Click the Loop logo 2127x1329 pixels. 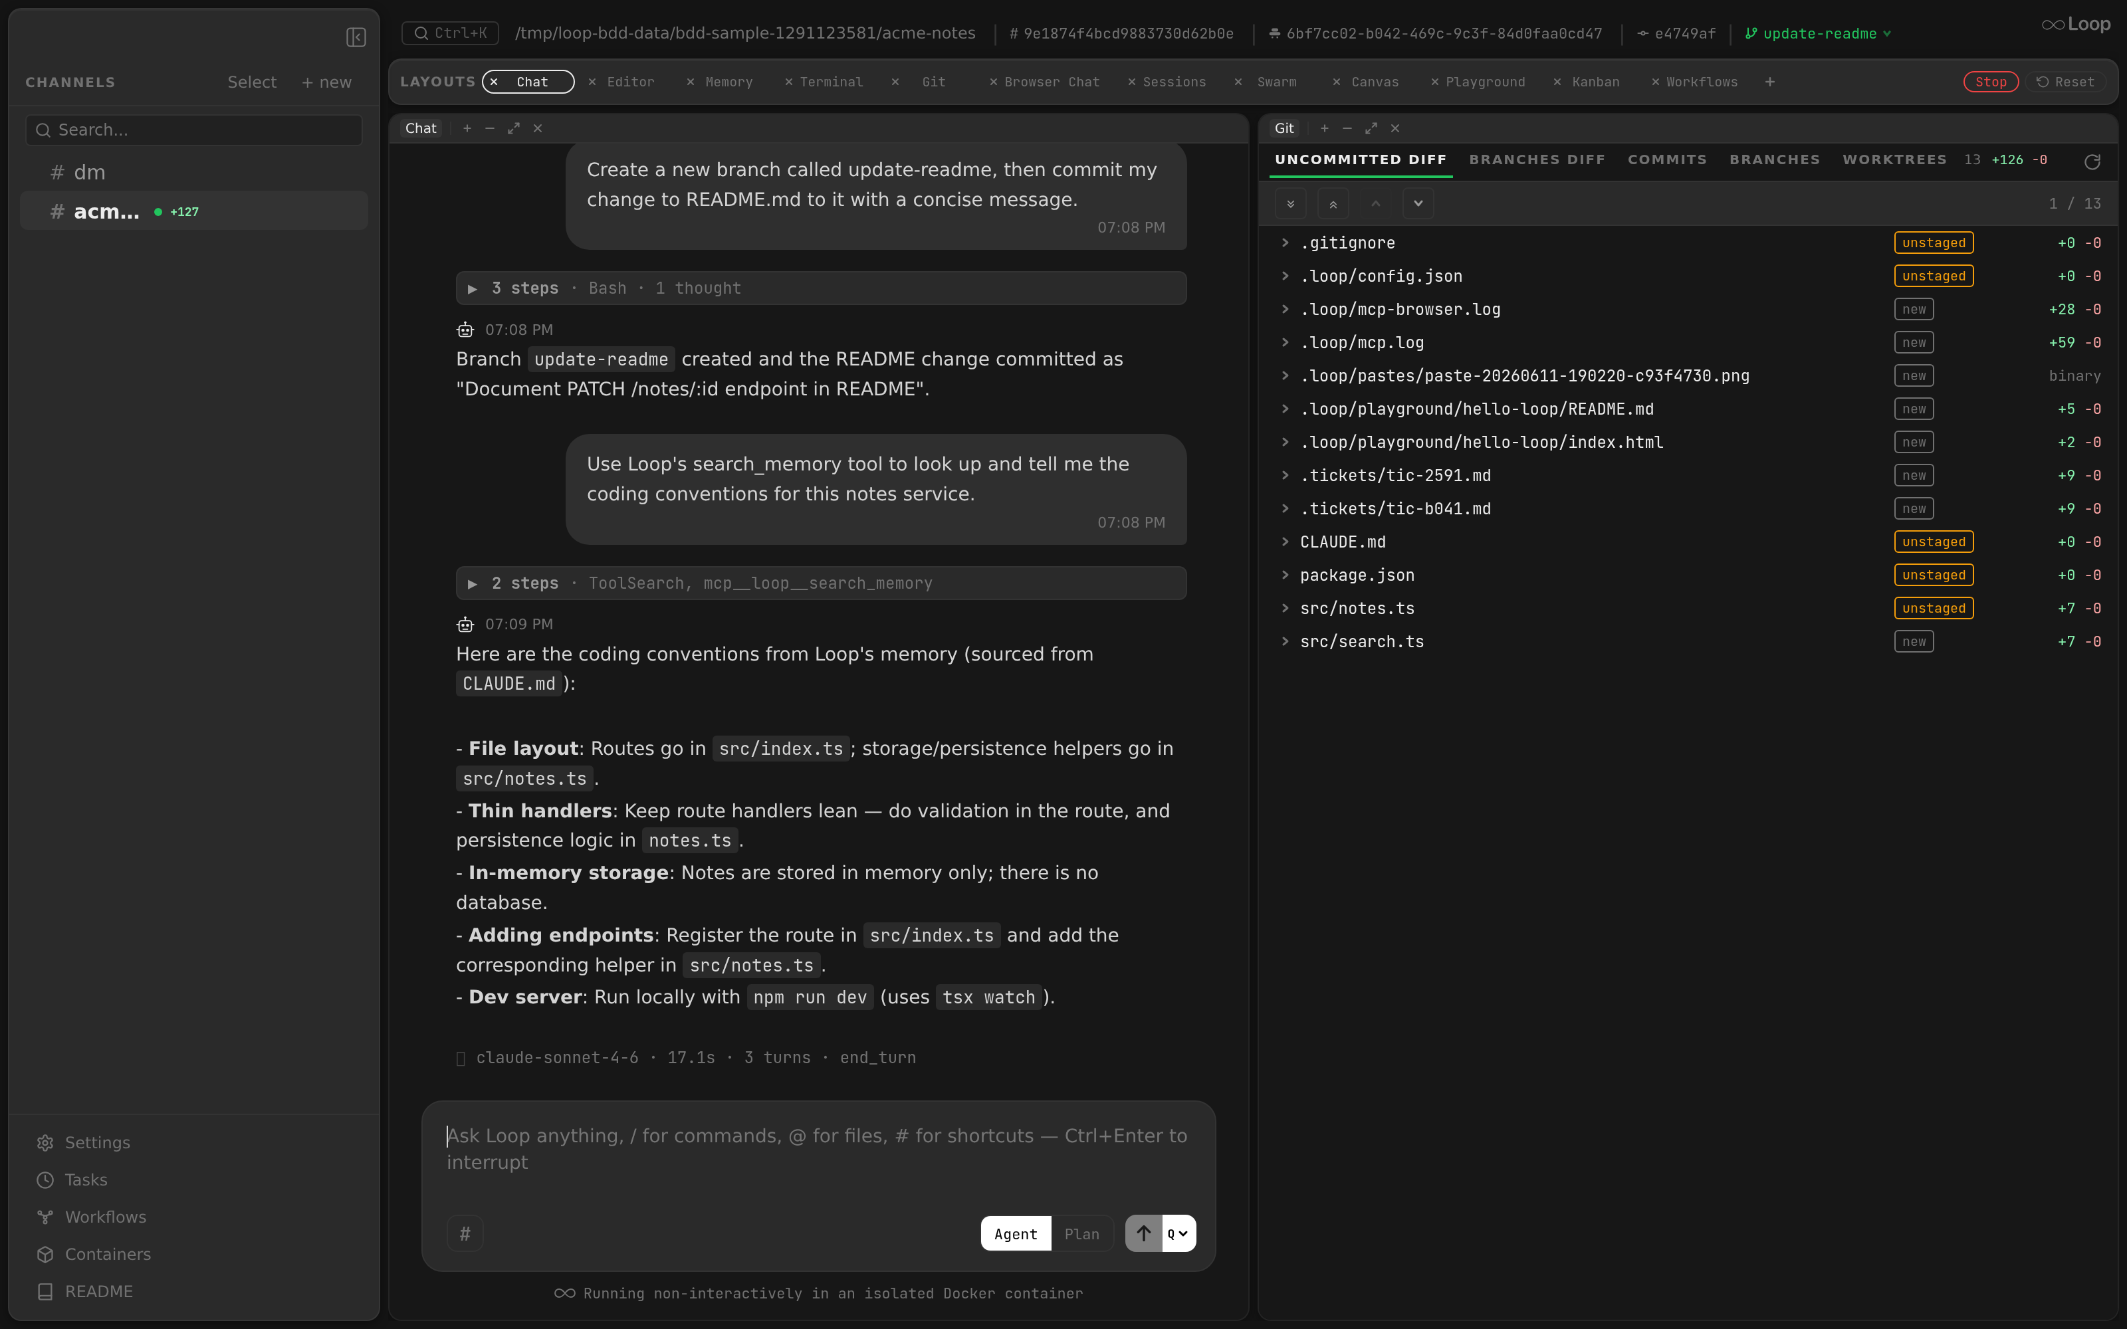coord(2075,25)
